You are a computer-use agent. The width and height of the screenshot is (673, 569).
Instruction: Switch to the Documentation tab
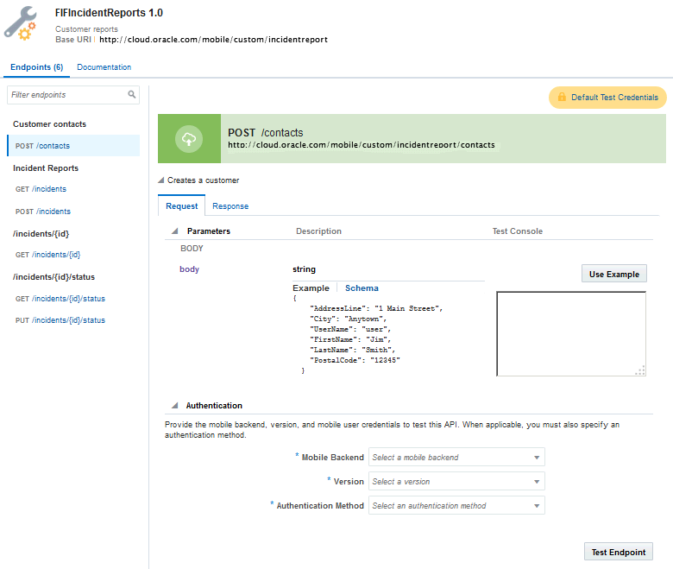pos(104,67)
